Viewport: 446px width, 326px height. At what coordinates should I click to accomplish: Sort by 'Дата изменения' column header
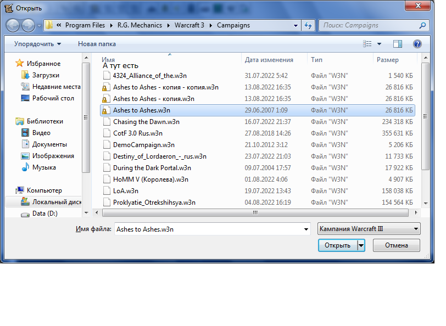tap(269, 60)
